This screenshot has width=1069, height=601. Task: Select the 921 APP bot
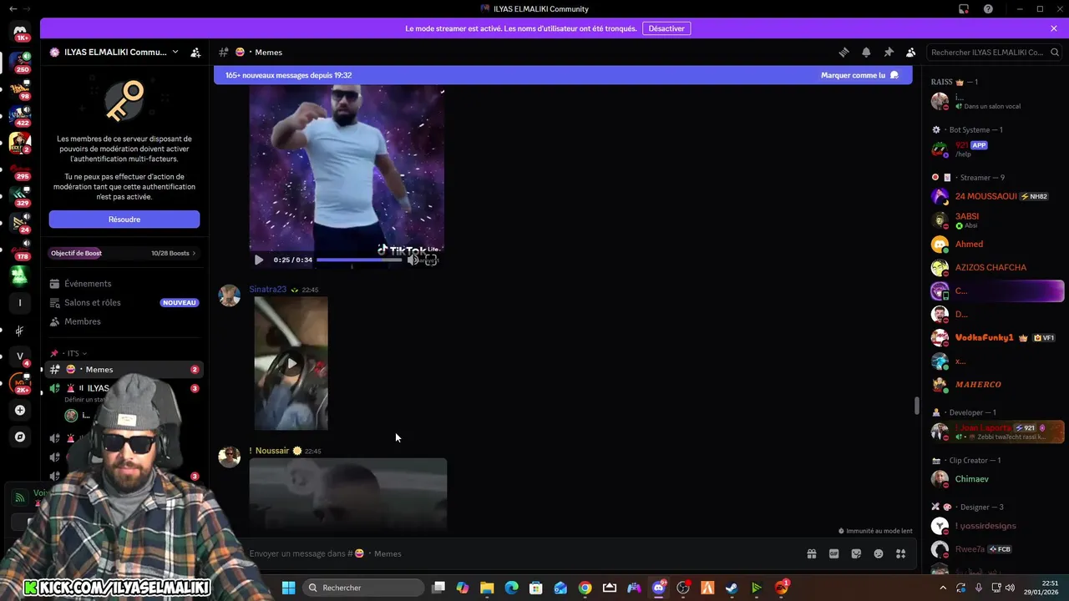click(x=997, y=149)
